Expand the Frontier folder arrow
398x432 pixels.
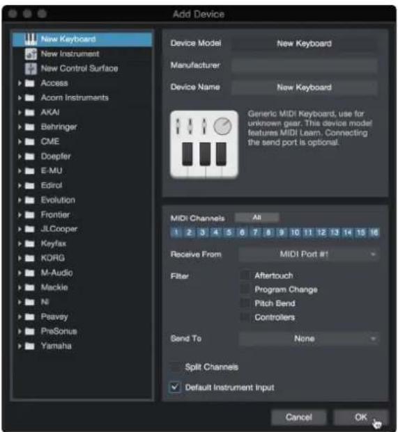tap(20, 214)
